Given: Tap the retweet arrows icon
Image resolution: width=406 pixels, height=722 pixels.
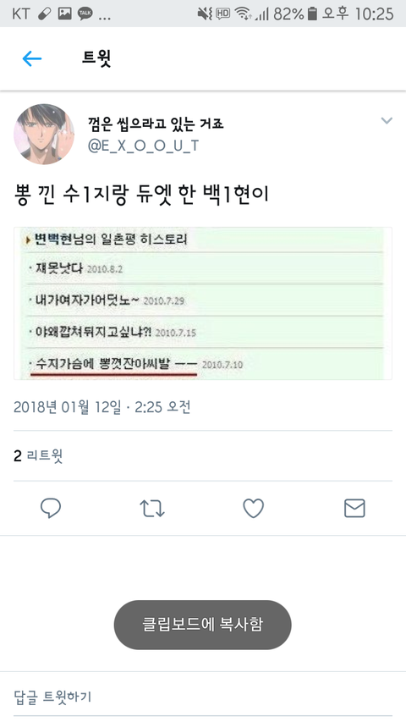Looking at the screenshot, I should click(152, 509).
